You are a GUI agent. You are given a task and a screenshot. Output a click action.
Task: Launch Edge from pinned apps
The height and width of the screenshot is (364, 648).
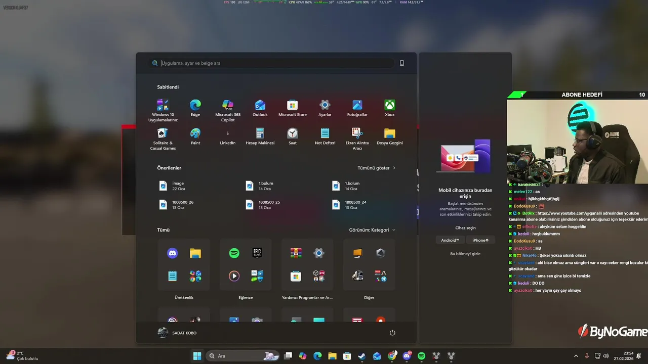195,108
